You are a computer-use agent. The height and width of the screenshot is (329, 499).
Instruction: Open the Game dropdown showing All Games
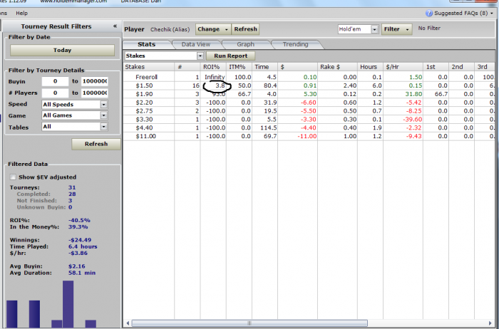tap(75, 115)
